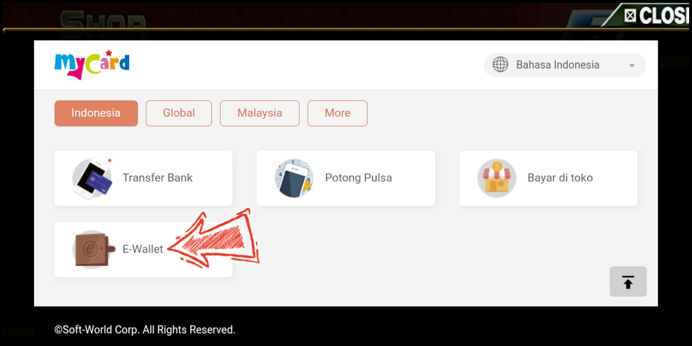
Task: Click the Bayar di toko shop icon
Action: click(497, 178)
